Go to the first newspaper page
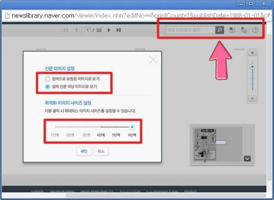274x200 pixels. (x=66, y=30)
